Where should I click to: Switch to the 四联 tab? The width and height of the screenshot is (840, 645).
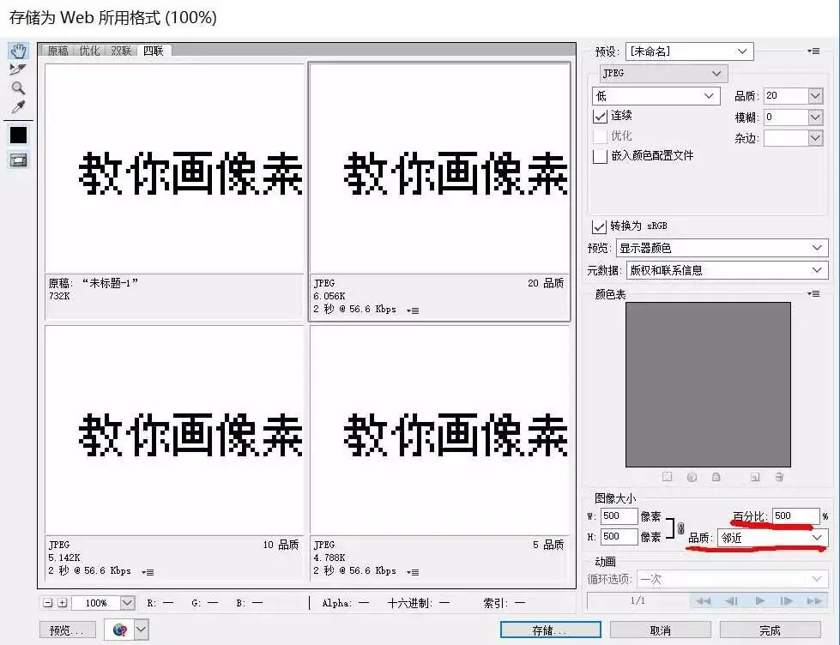(154, 51)
